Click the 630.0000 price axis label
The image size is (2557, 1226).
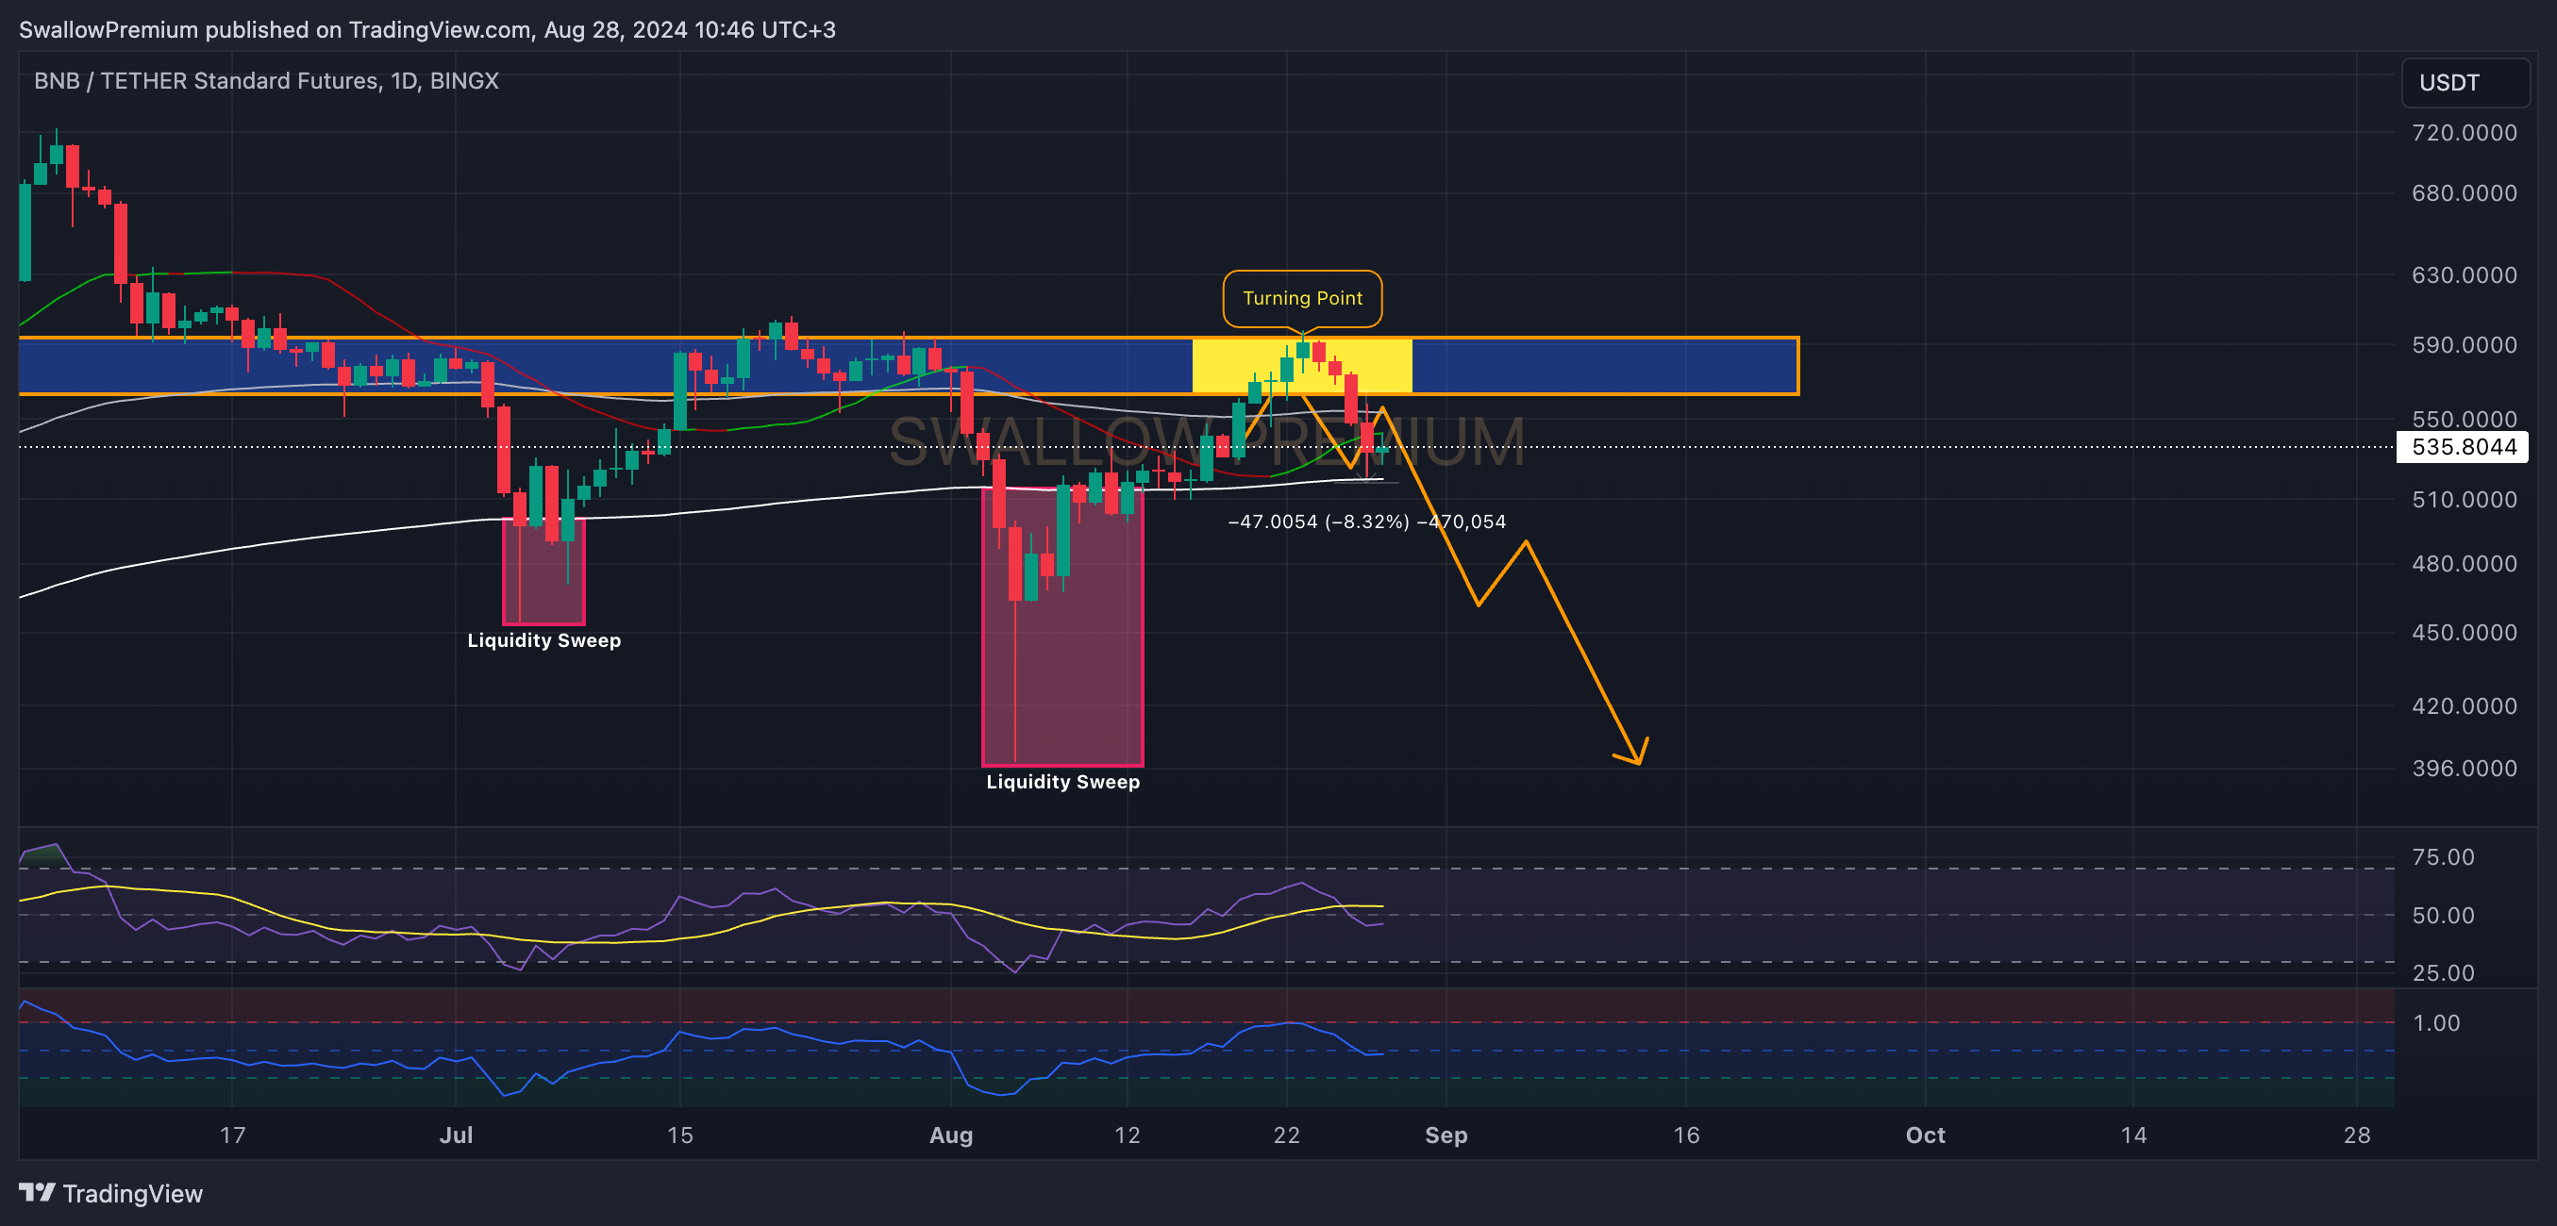pyautogui.click(x=2464, y=274)
